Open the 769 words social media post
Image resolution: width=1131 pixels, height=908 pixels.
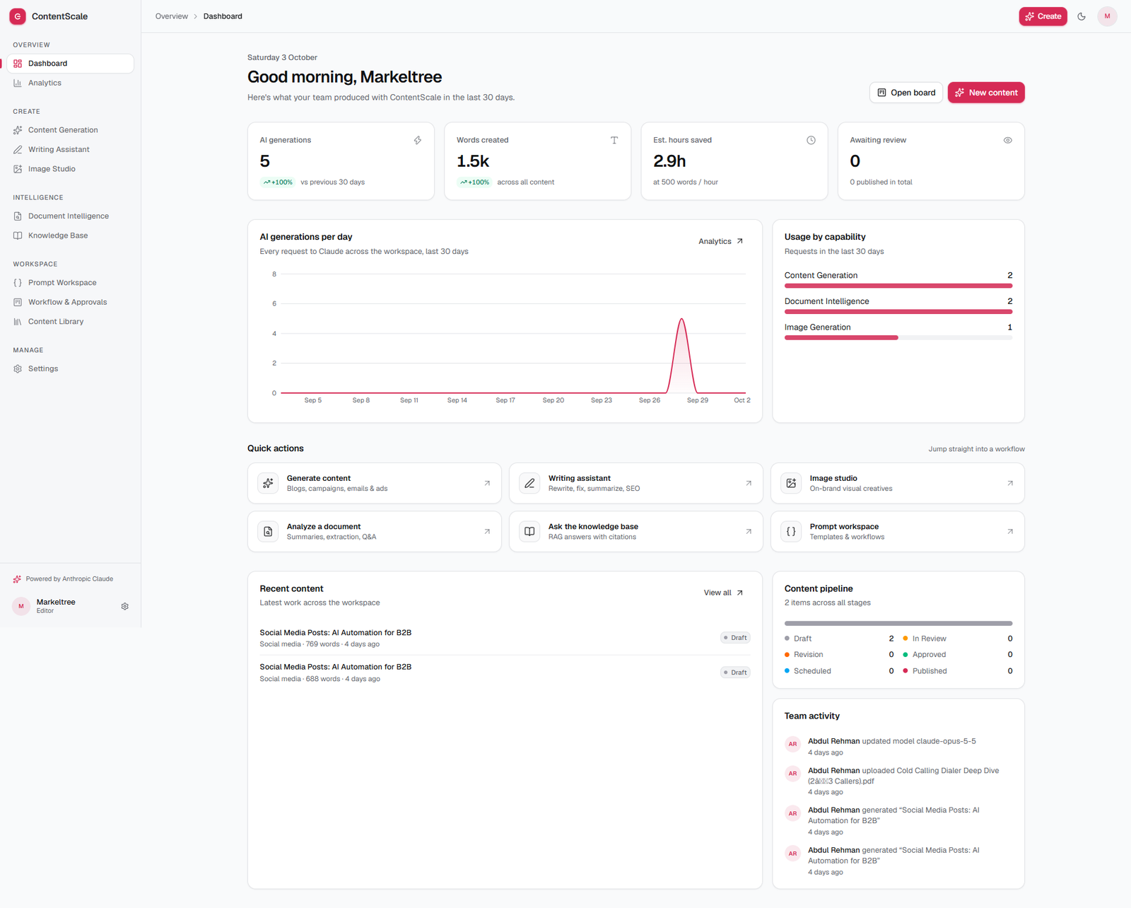[x=505, y=638]
